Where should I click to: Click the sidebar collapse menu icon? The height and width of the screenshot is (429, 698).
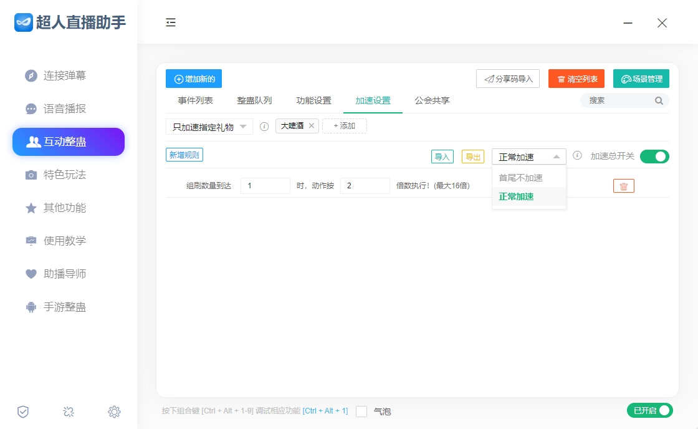[171, 22]
